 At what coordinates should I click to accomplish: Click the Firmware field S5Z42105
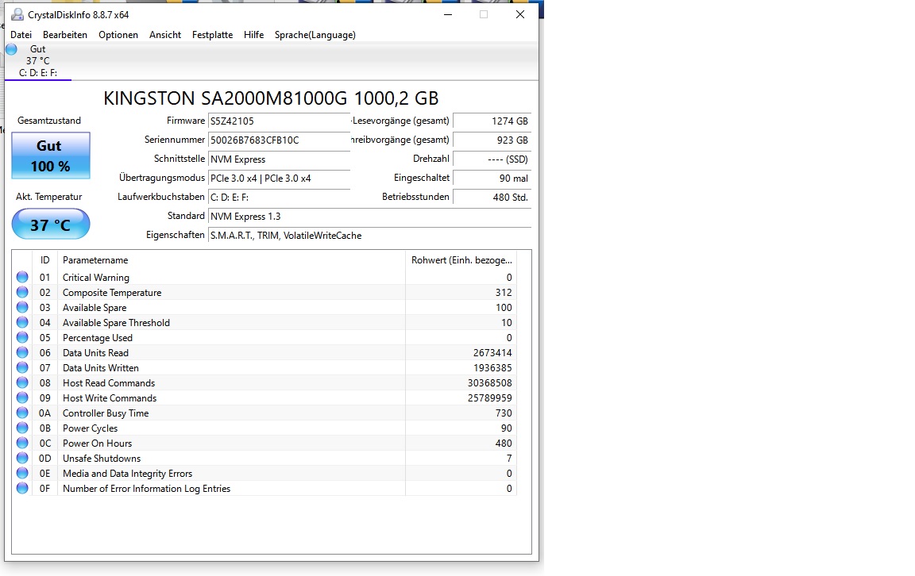point(279,121)
